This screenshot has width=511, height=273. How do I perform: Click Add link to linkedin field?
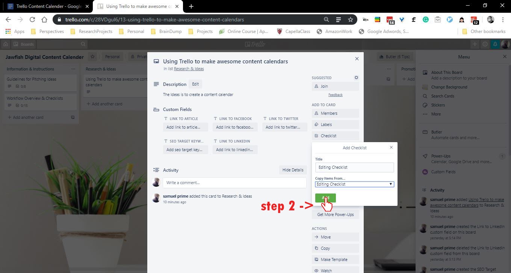tap(234, 150)
